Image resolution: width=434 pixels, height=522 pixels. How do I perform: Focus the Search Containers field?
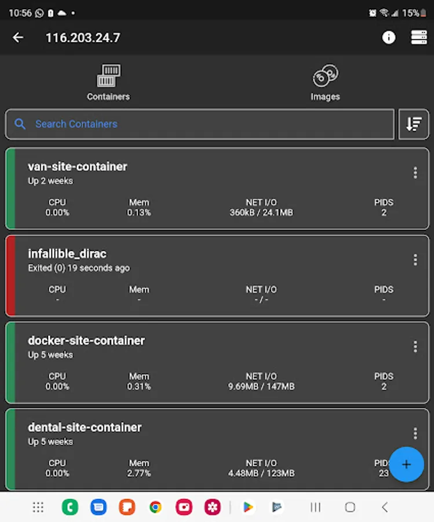(200, 124)
